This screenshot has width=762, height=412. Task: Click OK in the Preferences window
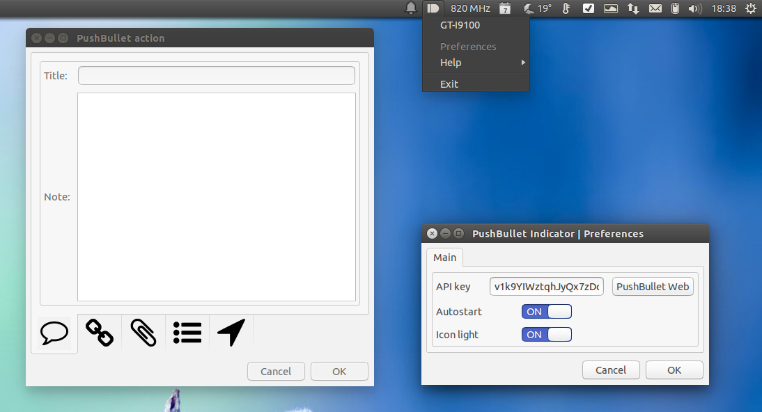click(674, 370)
